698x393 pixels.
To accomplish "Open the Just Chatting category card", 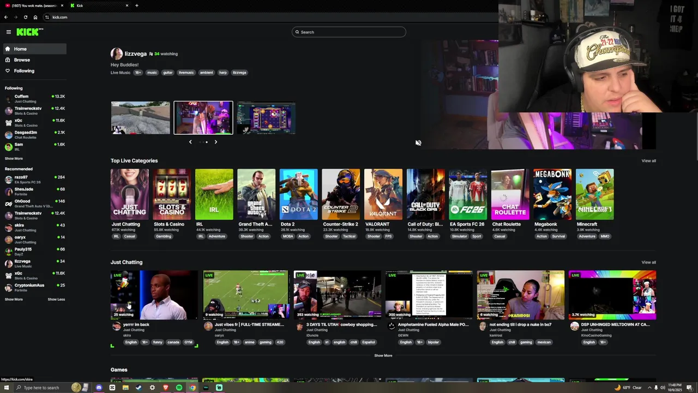I will pos(129,194).
